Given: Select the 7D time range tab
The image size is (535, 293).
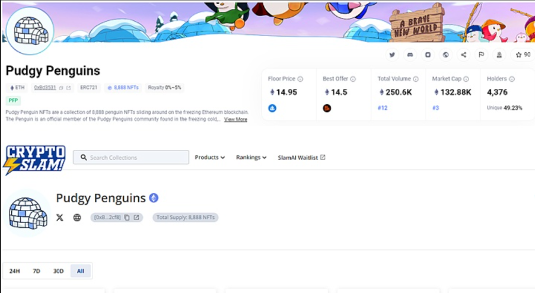Looking at the screenshot, I should pos(37,271).
